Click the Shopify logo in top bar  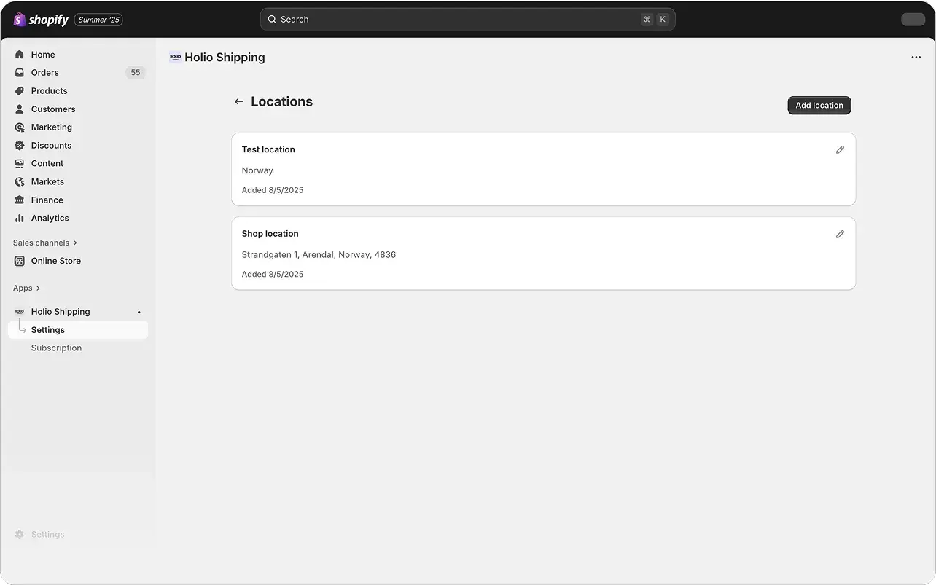pyautogui.click(x=41, y=20)
